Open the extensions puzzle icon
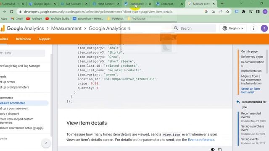The width and height of the screenshot is (269, 151). (x=243, y=12)
